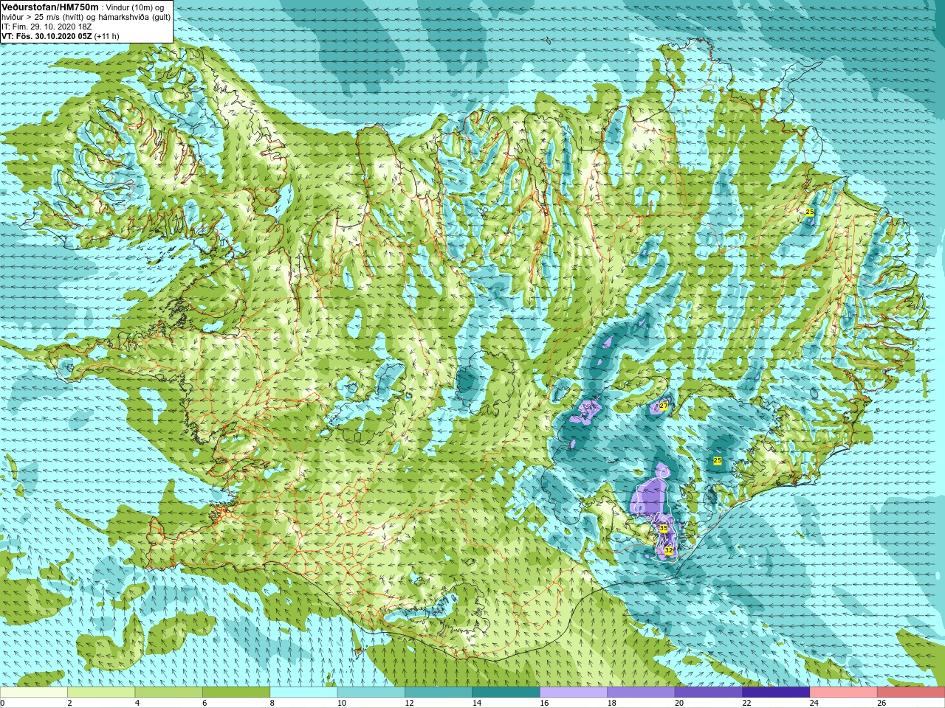945x708 pixels.
Task: Pick the 2–4 m/s light green swatch
Action: click(101, 693)
